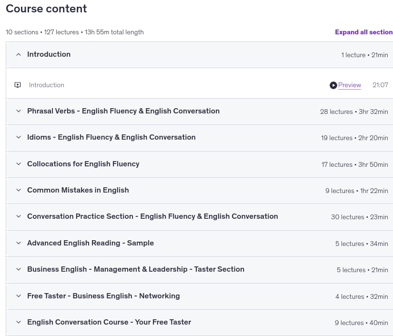
Task: Expand the Advanced English Reading chevron
Action: [x=19, y=243]
